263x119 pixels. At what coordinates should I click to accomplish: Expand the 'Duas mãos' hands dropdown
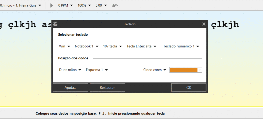point(70,70)
